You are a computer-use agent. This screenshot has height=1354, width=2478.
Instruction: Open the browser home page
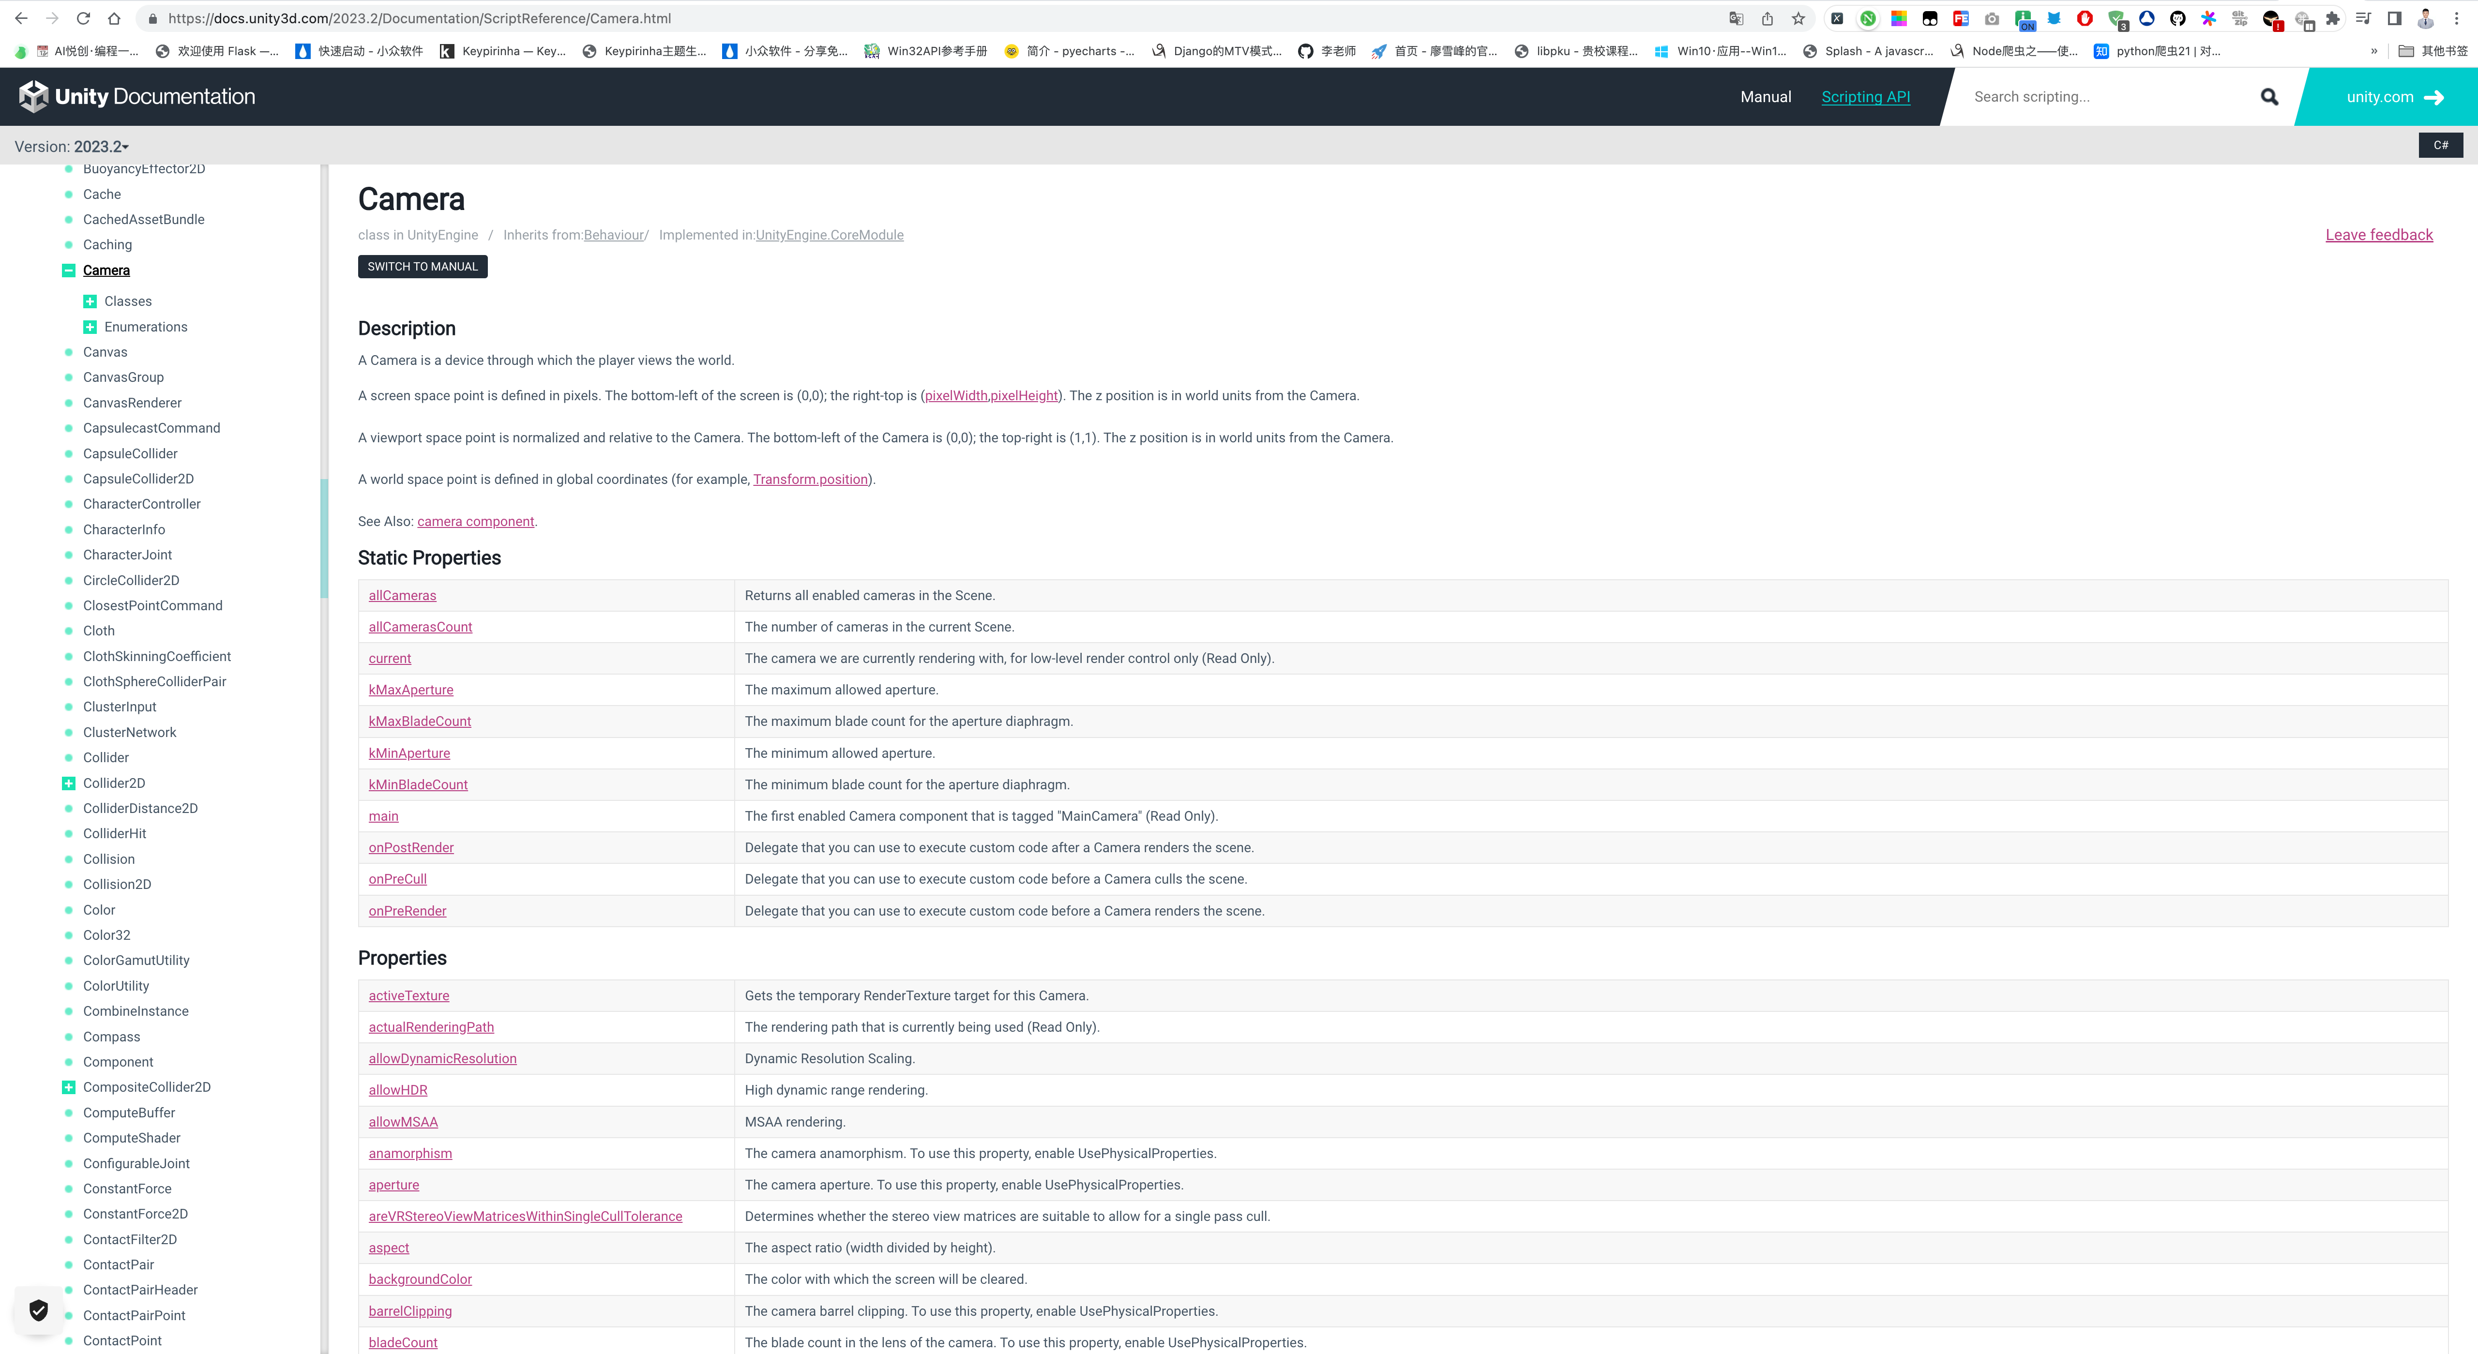115,18
